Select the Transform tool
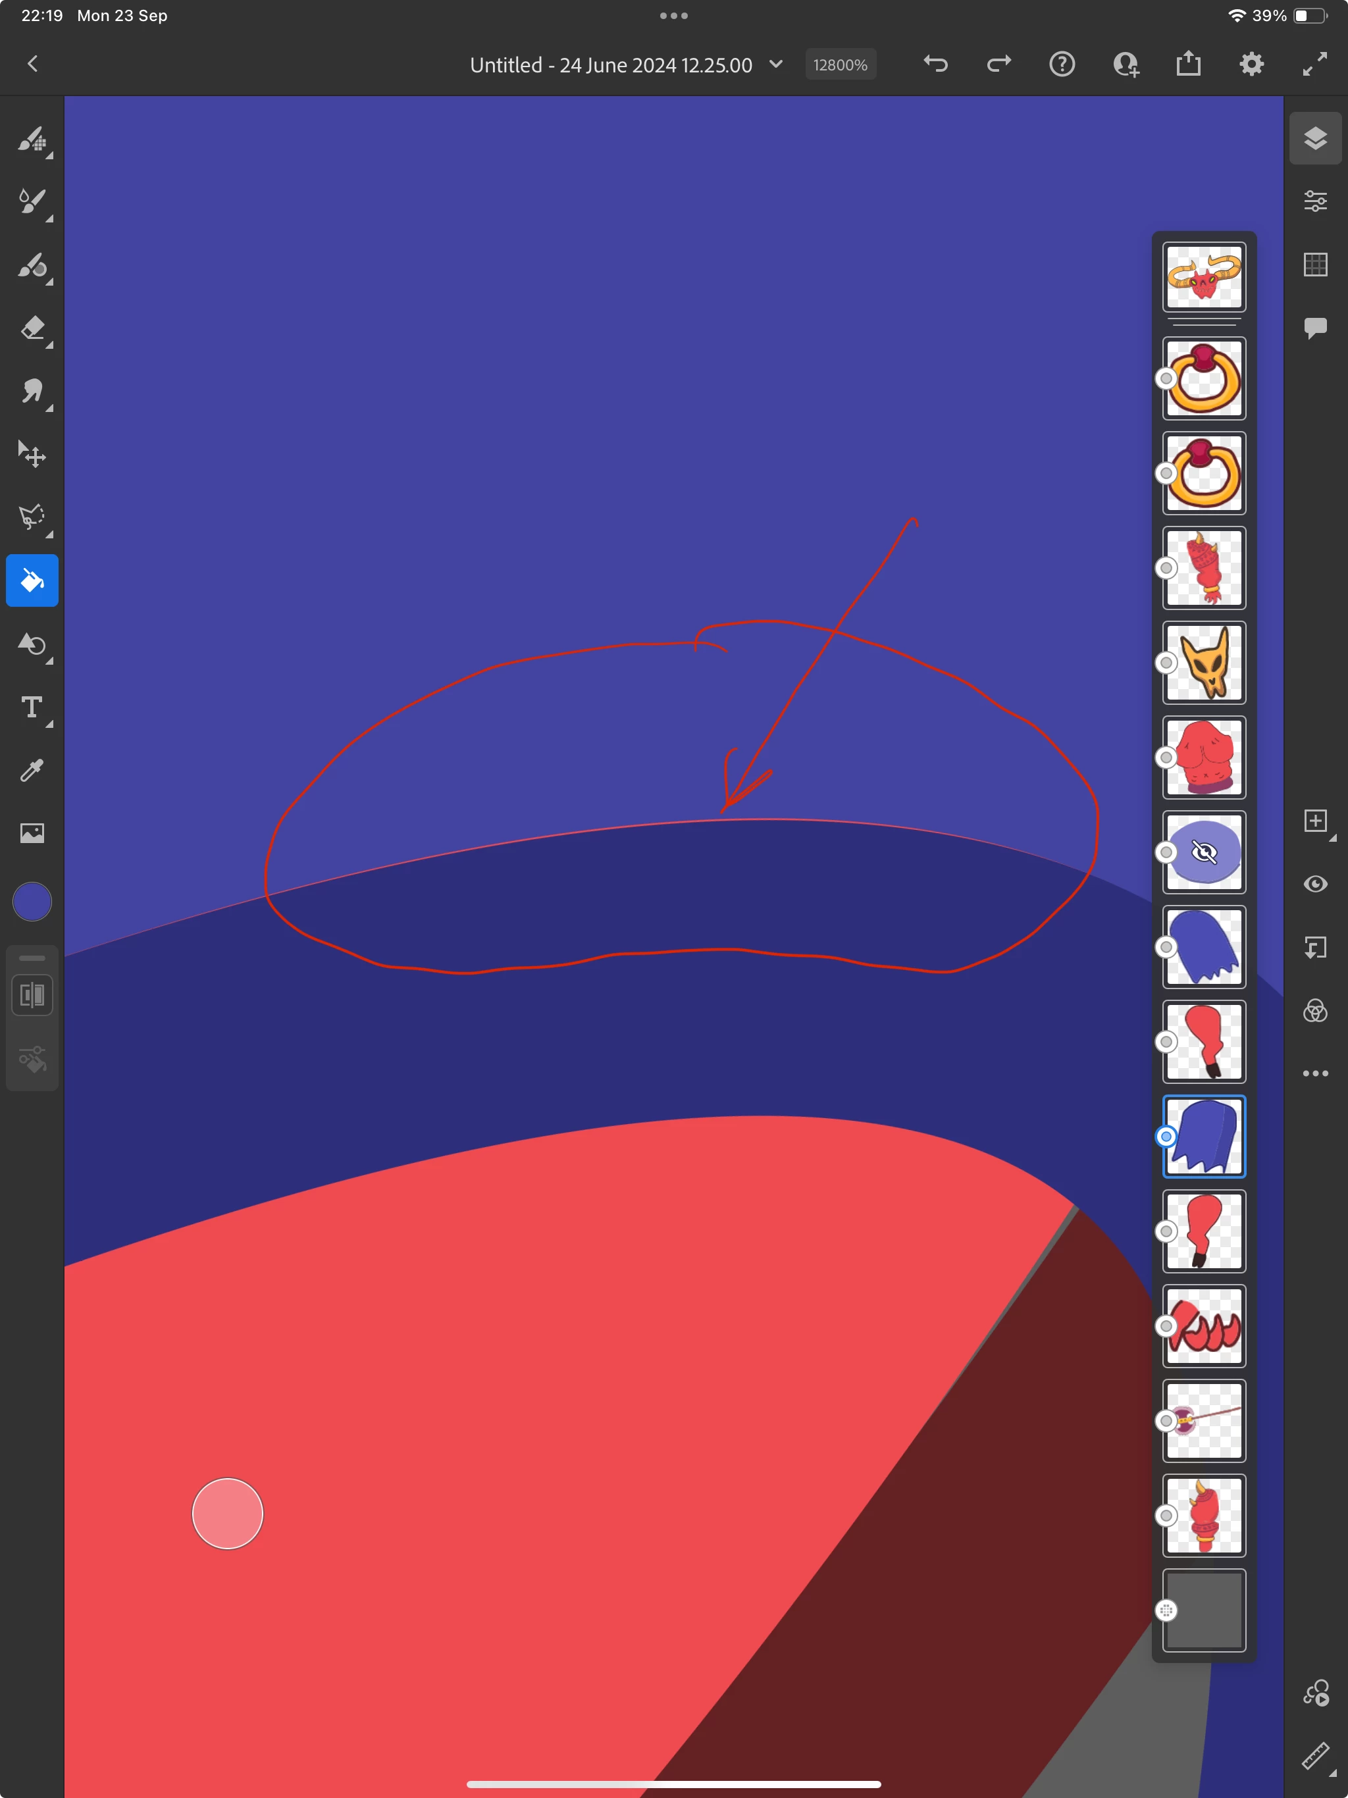 32,454
